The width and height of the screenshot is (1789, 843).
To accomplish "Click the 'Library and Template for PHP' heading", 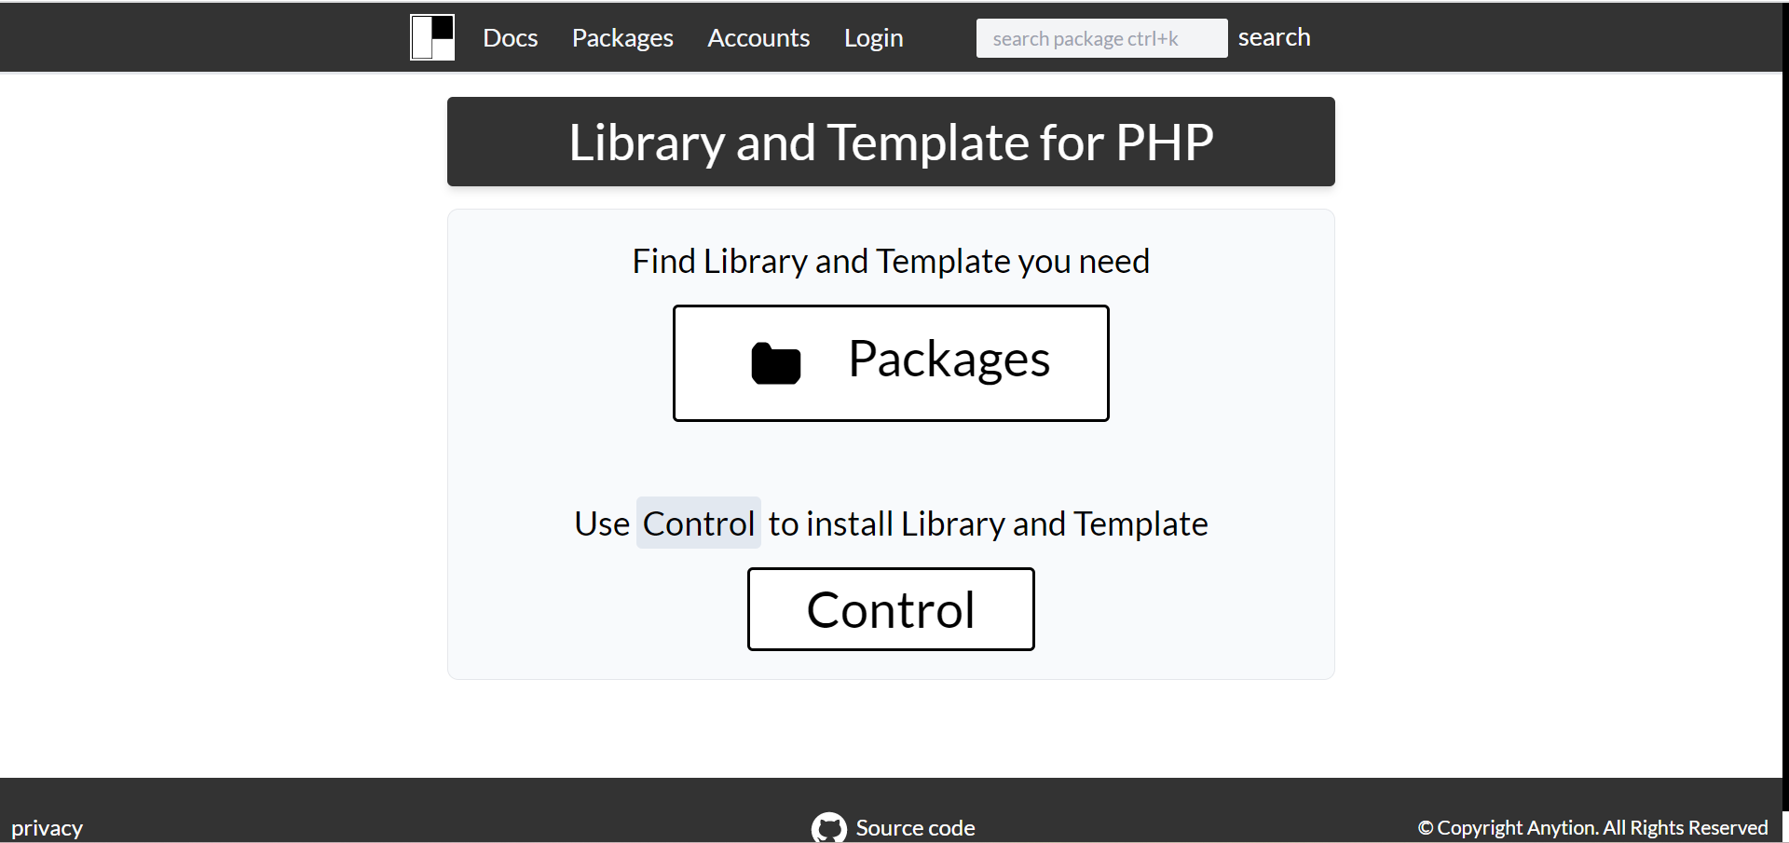I will tap(891, 142).
